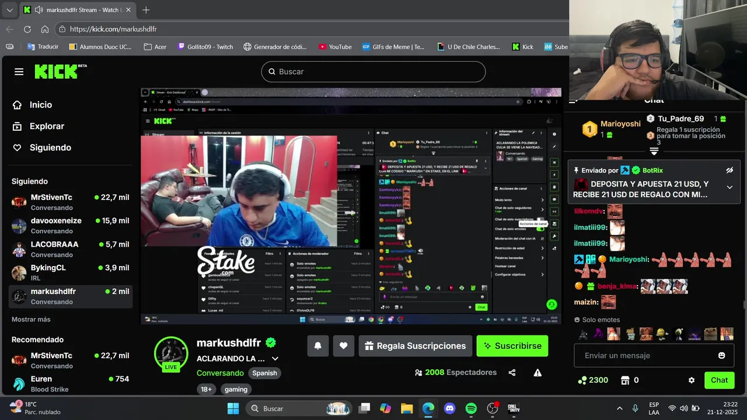Expand the stream title ACLARANDO LA chevron

click(275, 359)
